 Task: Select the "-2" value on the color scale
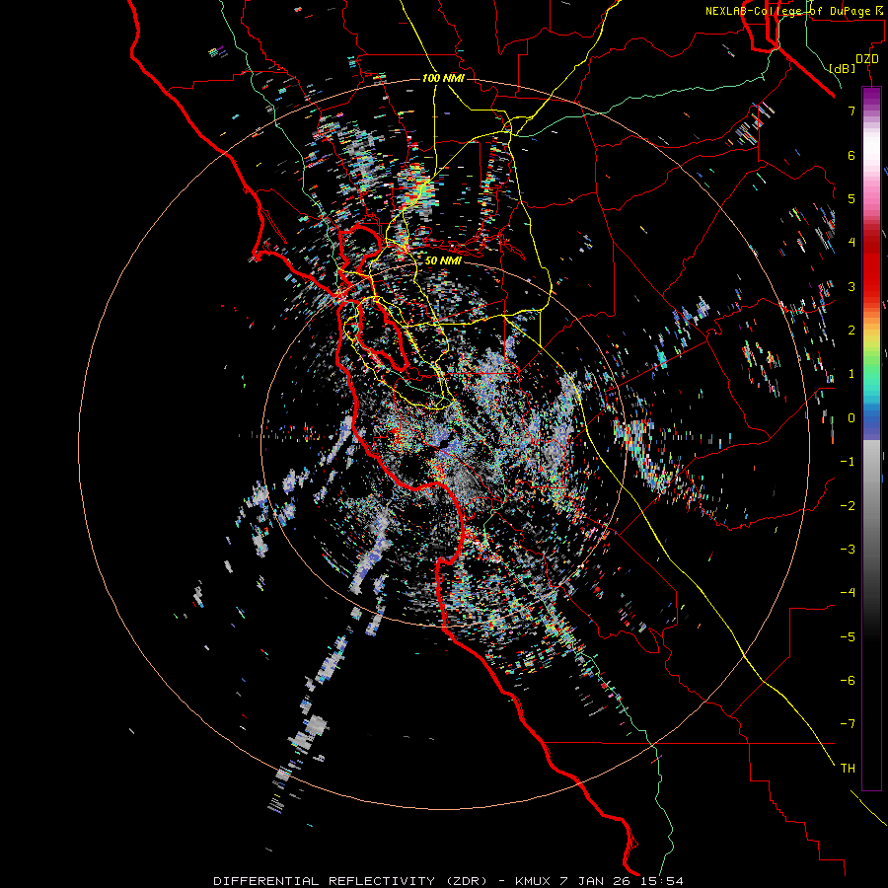[848, 506]
